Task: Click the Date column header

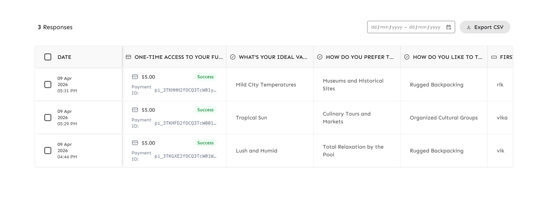Action: pyautogui.click(x=64, y=57)
